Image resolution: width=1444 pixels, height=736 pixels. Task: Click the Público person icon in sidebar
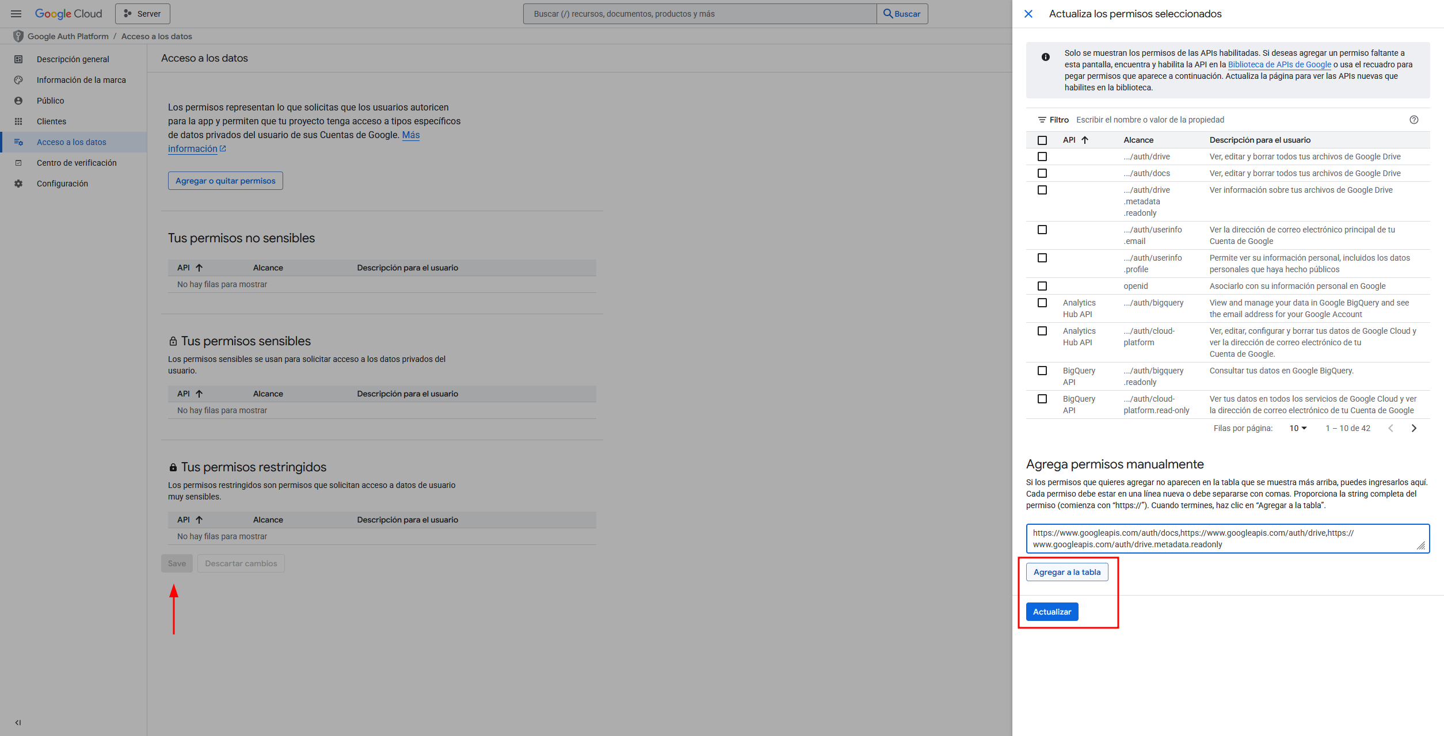click(19, 100)
